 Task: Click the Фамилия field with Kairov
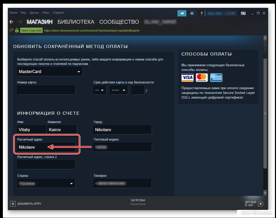[62, 130]
